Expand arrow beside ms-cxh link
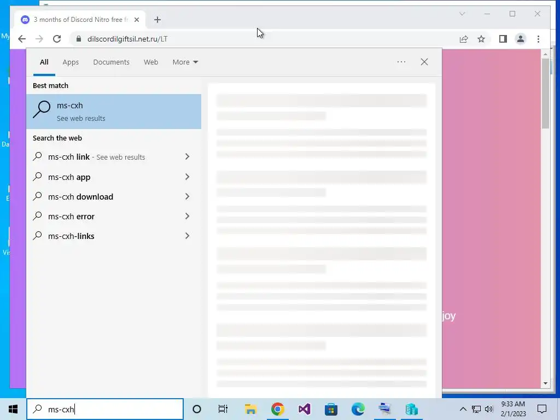The height and width of the screenshot is (420, 560). [x=187, y=156]
